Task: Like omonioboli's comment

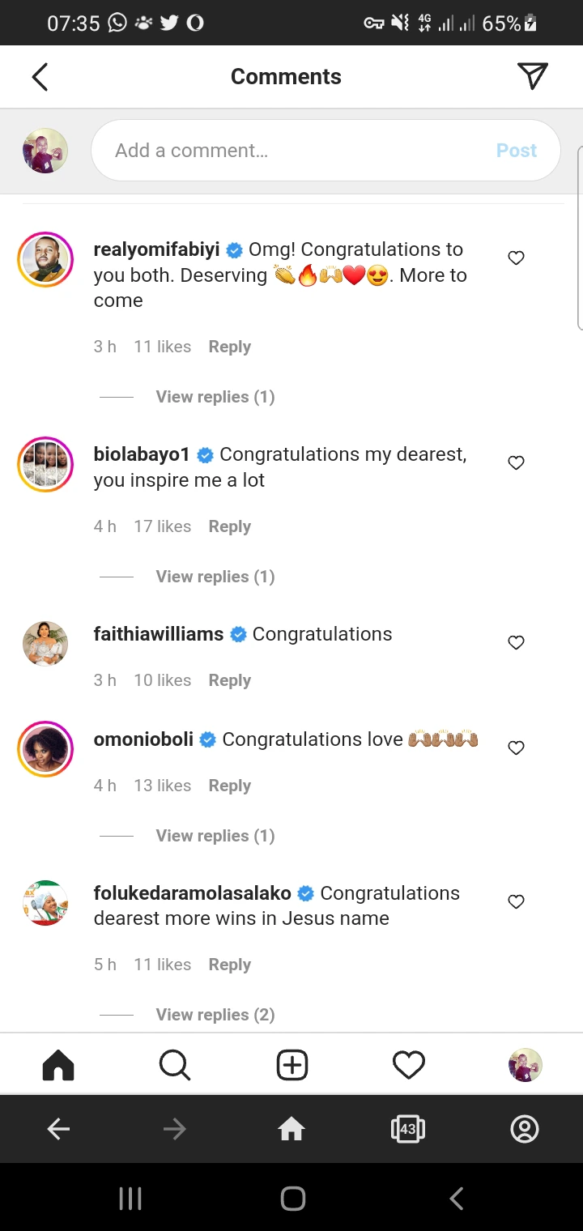Action: tap(516, 748)
